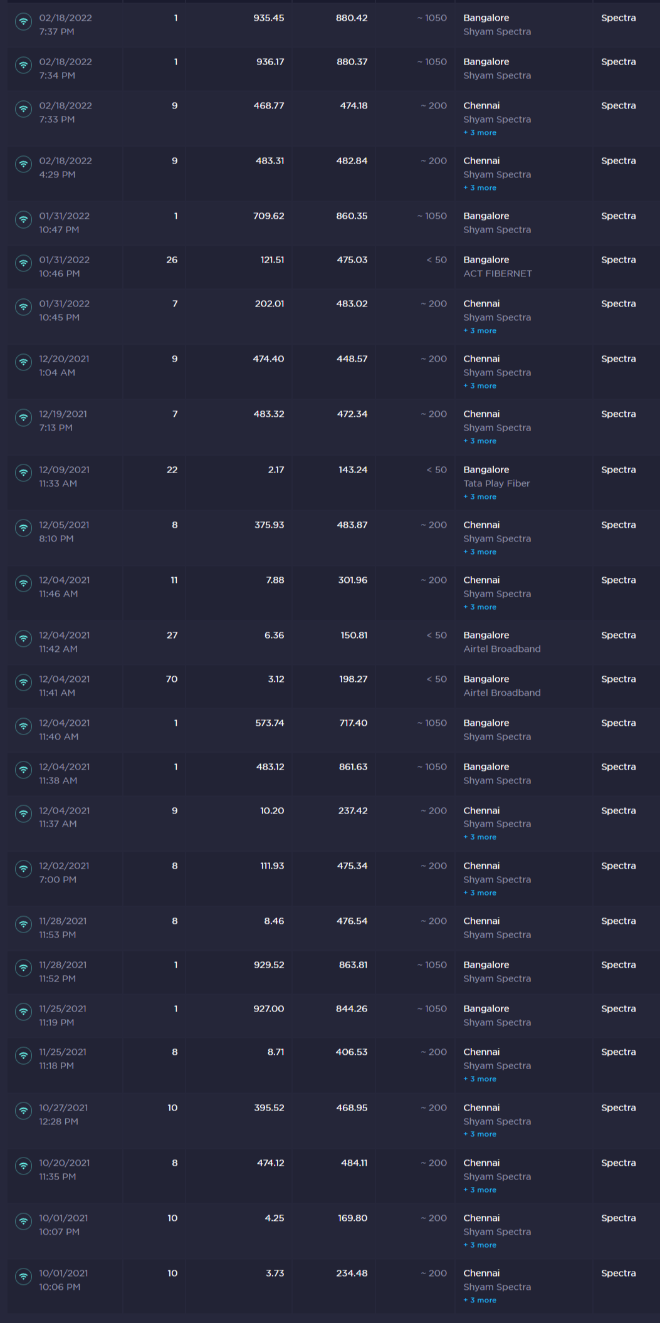Select upload value 484.11
660x1323 pixels.
354,1163
